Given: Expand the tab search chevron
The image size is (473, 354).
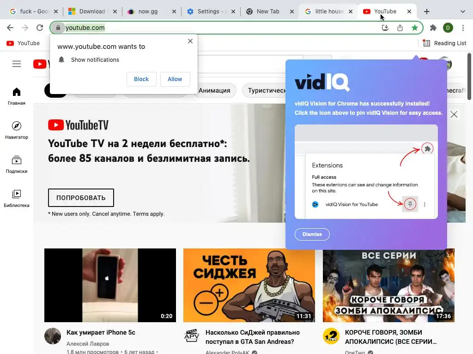Looking at the screenshot, I should click(x=462, y=12).
